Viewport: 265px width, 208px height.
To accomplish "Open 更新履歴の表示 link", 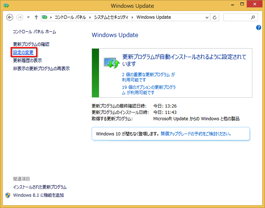I will click(27, 60).
